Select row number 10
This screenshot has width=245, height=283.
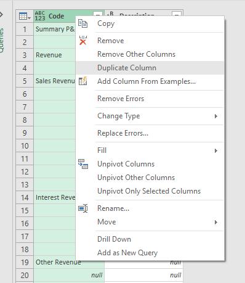click(x=25, y=146)
